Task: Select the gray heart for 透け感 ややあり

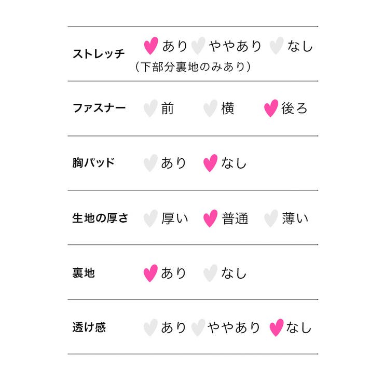Action: click(x=198, y=327)
